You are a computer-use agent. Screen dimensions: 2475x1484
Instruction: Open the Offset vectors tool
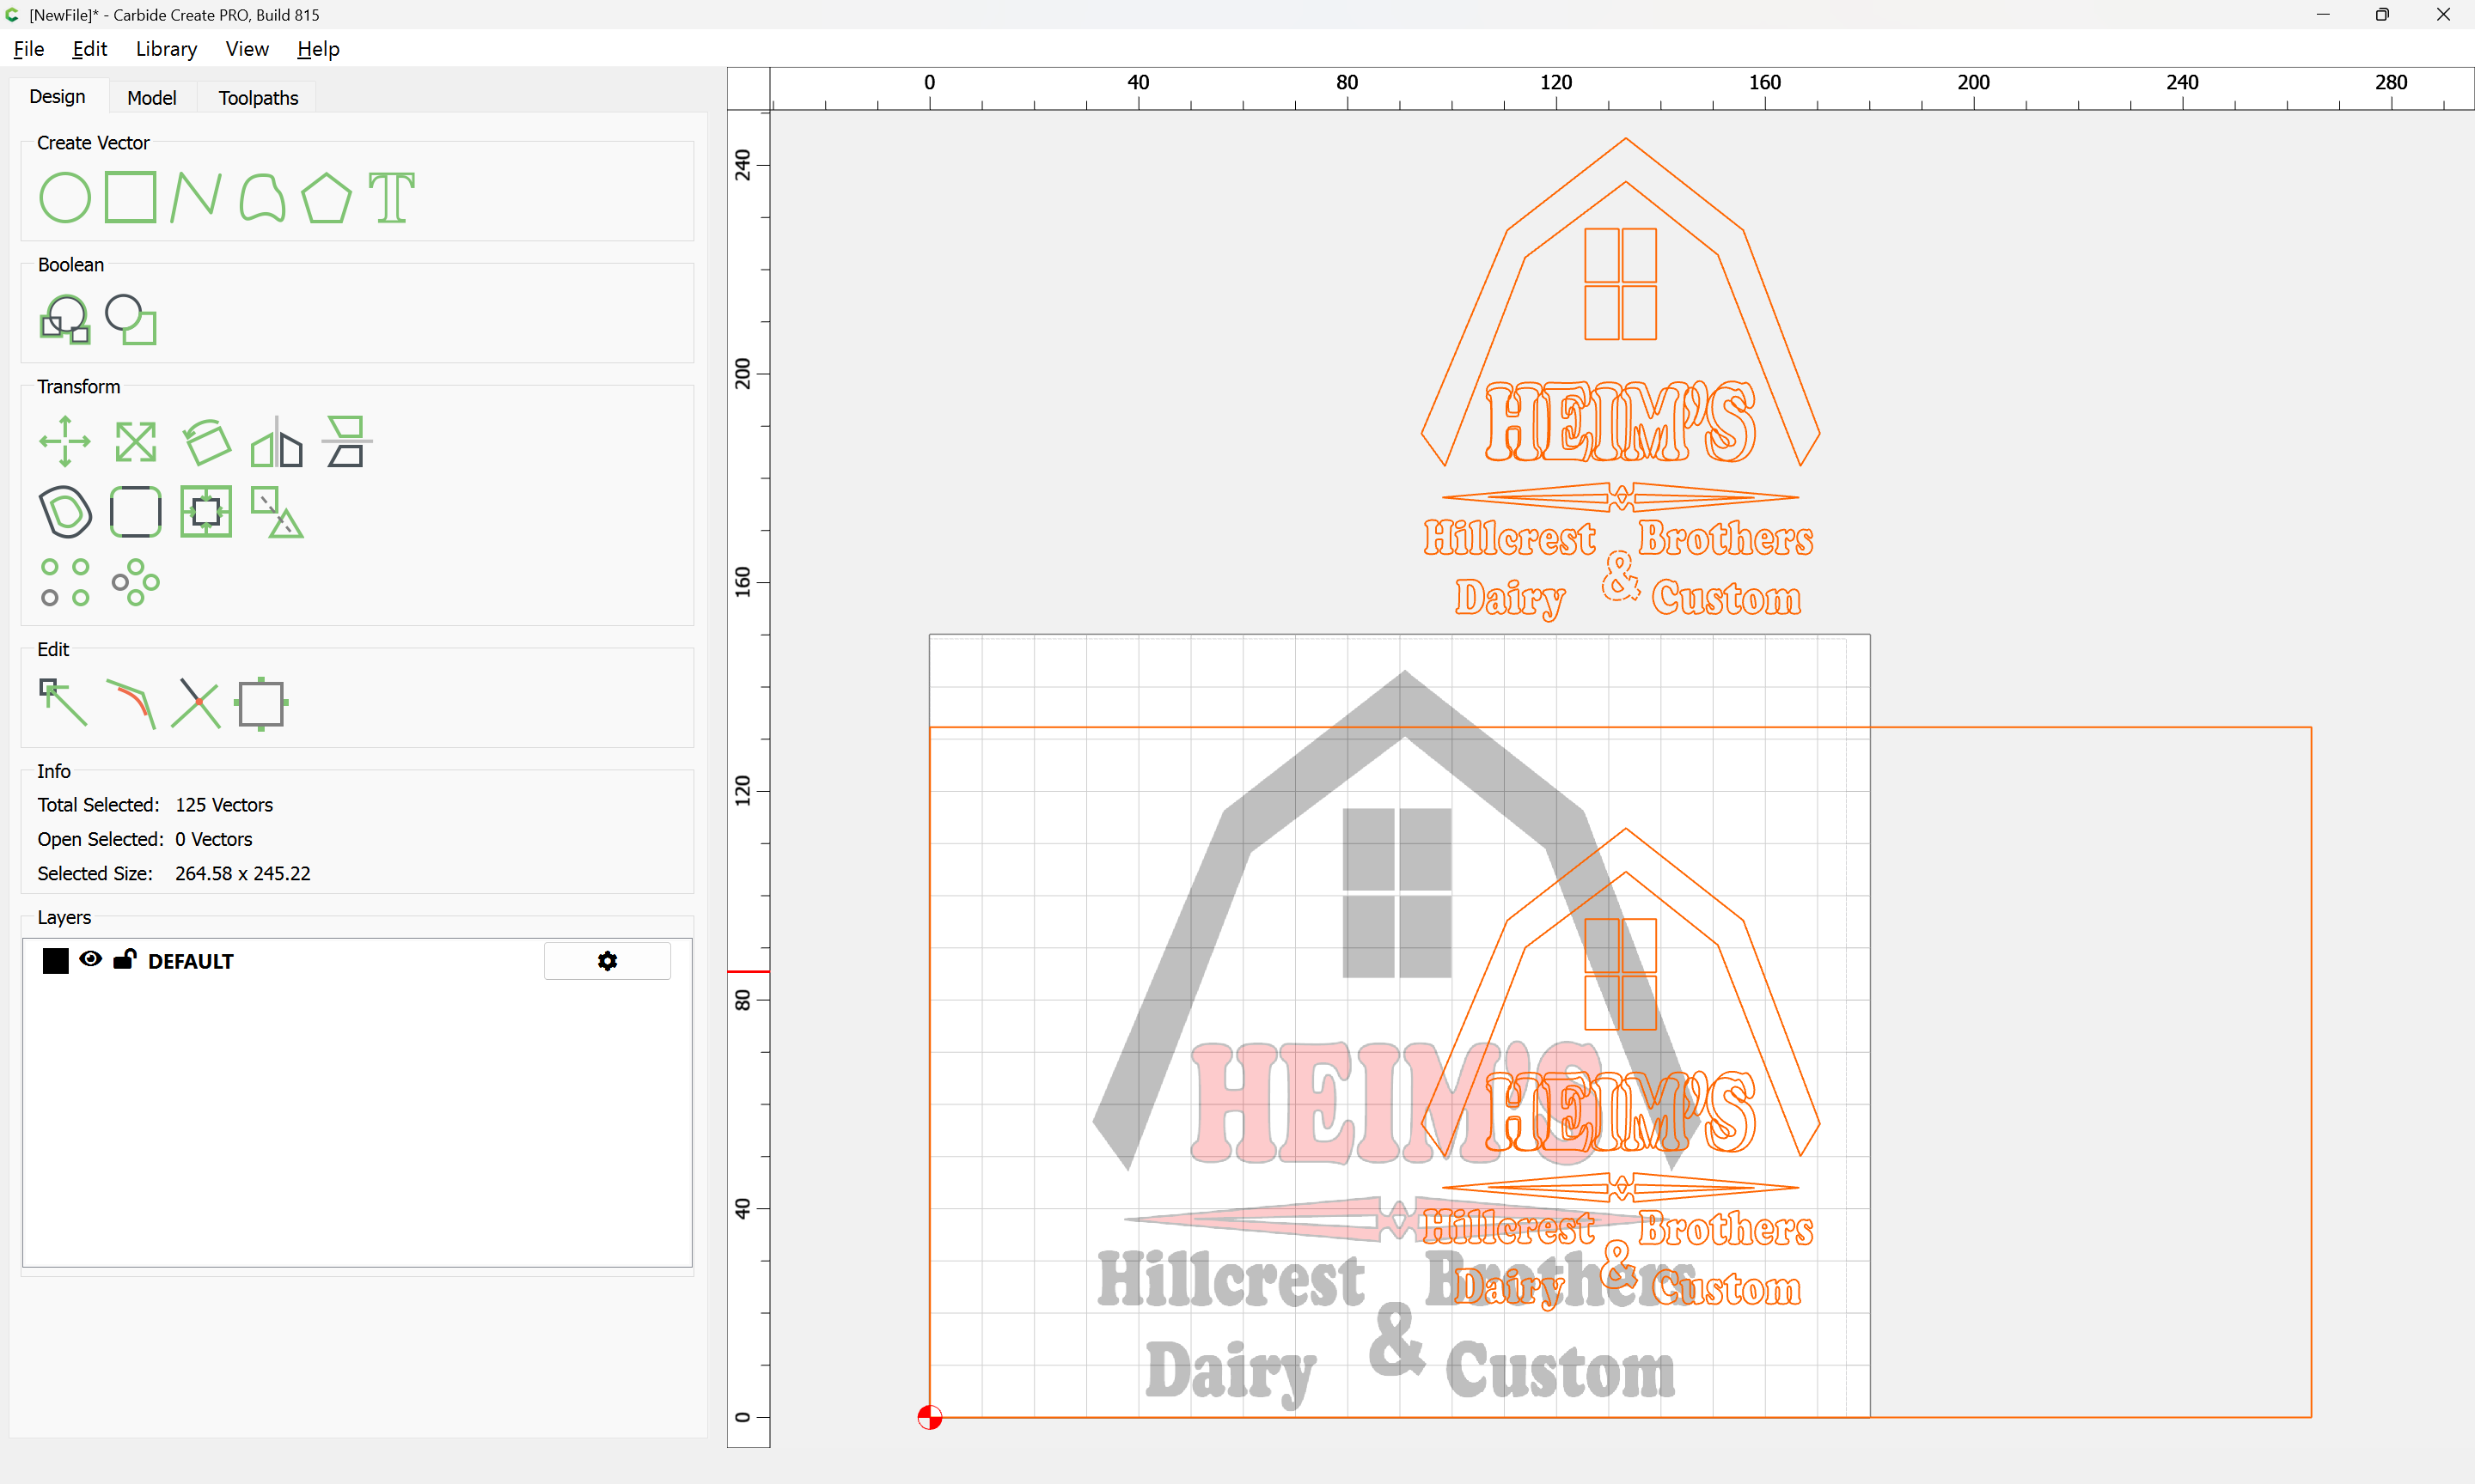(65, 511)
